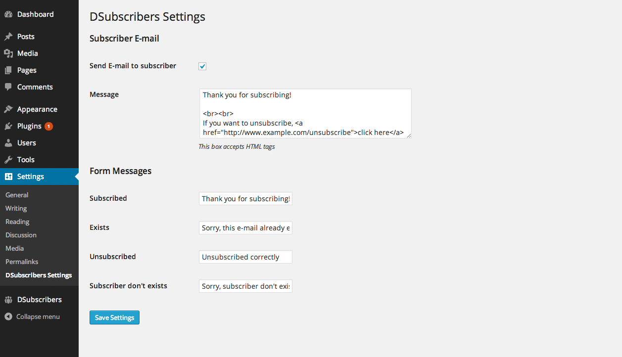
Task: Open Media via its camera-note icon
Action: 8,53
